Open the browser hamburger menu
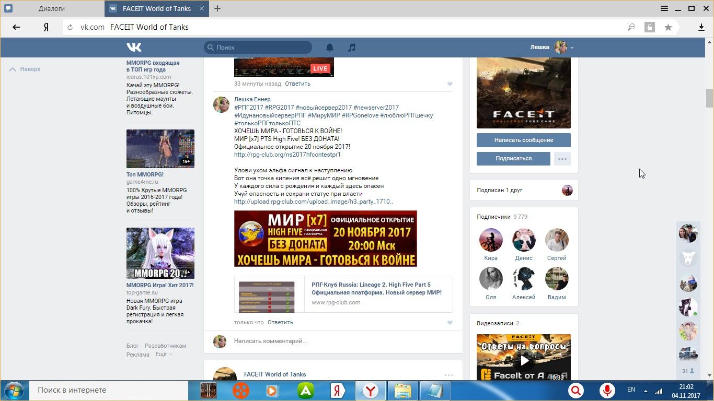Screen dimensions: 714x401 pos(664,8)
